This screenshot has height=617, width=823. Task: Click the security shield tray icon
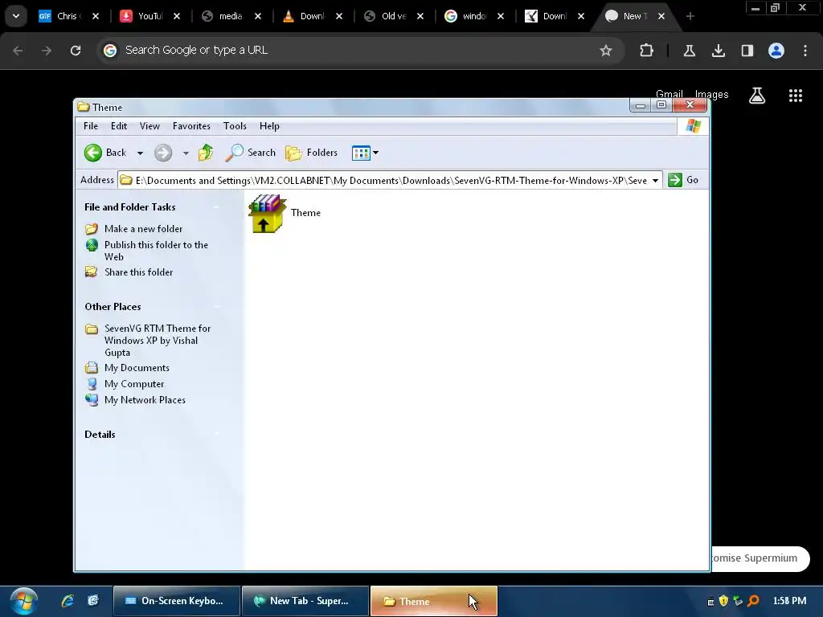pos(724,601)
